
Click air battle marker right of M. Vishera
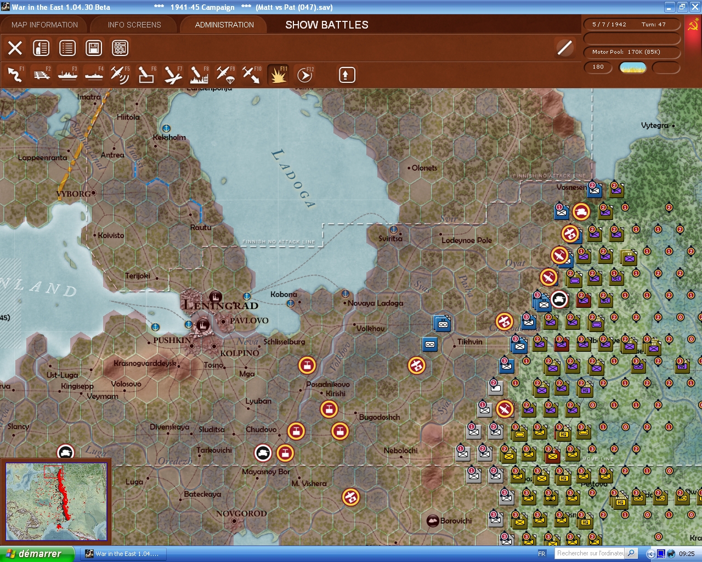pos(351,497)
